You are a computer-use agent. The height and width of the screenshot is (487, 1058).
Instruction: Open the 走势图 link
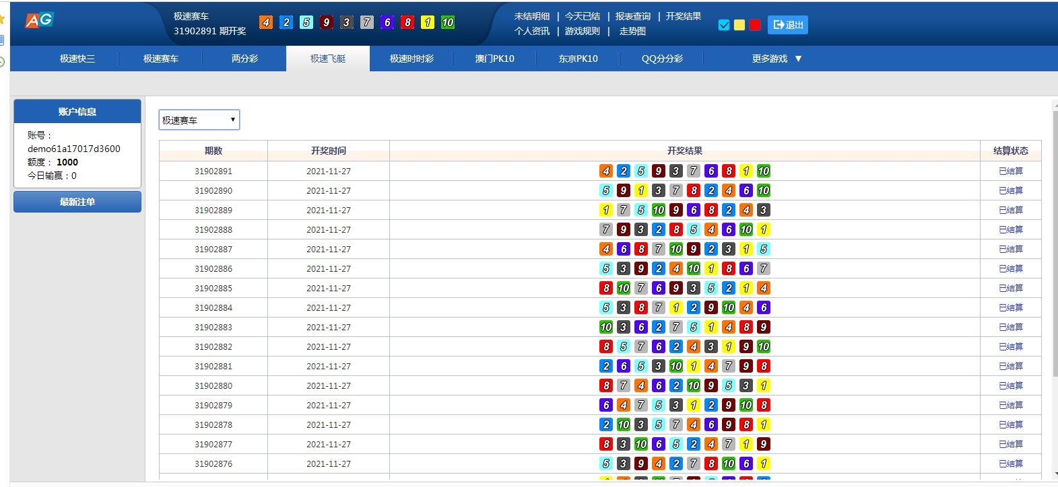tap(632, 31)
